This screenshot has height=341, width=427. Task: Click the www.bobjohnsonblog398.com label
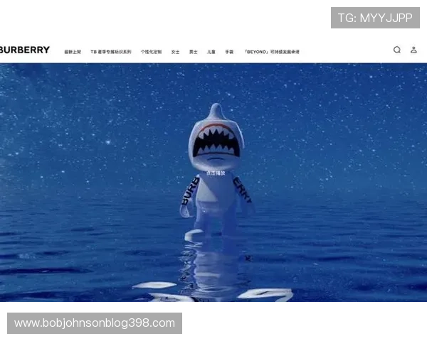pyautogui.click(x=94, y=323)
